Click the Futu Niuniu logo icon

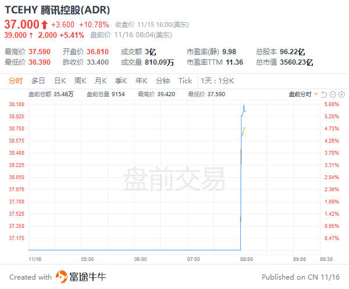click(62, 277)
